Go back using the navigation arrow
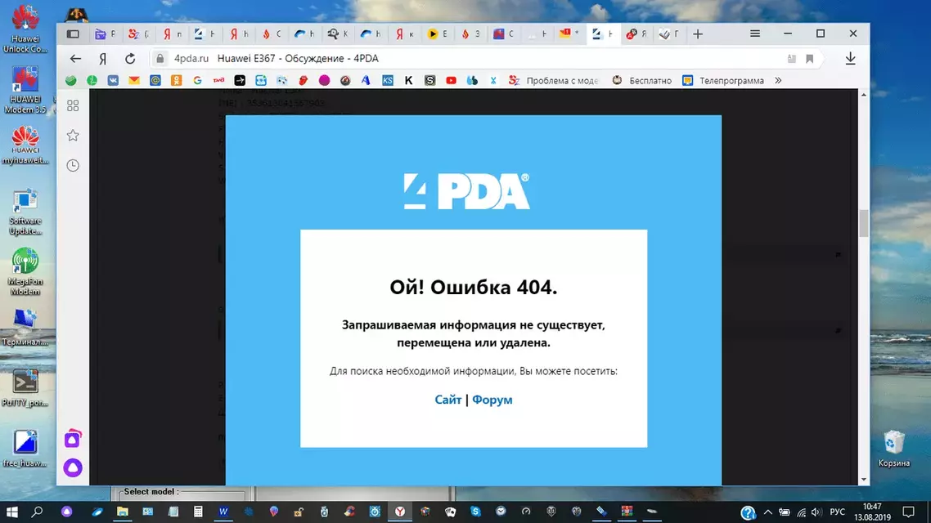The width and height of the screenshot is (931, 523). (74, 58)
